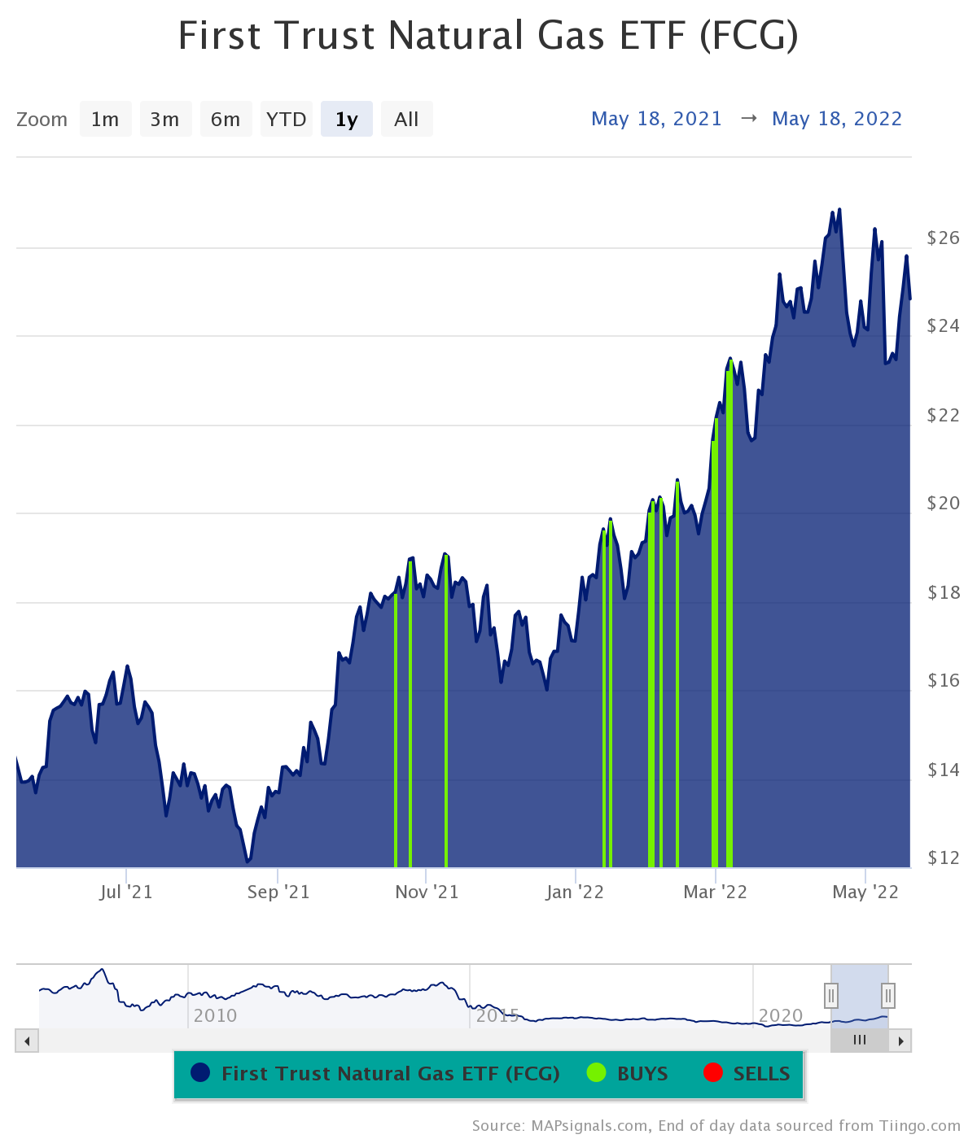Edit the start date May 18, 2021
977x1139 pixels.
(x=656, y=119)
